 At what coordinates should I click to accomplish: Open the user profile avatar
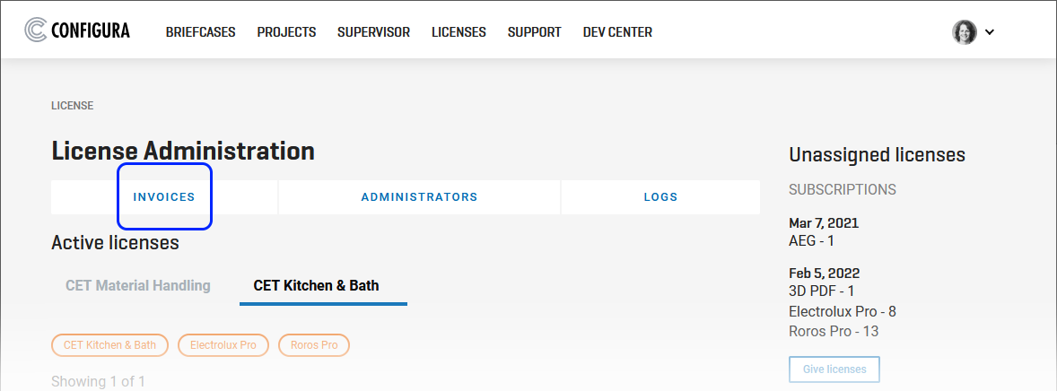[x=964, y=31]
